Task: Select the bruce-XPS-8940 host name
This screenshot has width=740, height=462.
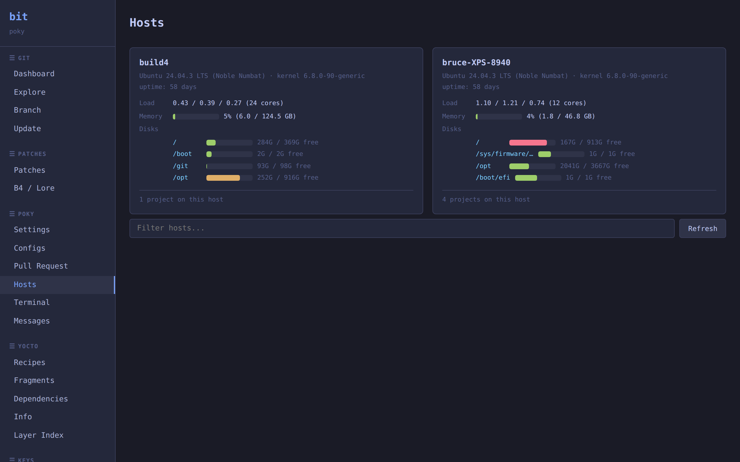Action: click(x=476, y=63)
